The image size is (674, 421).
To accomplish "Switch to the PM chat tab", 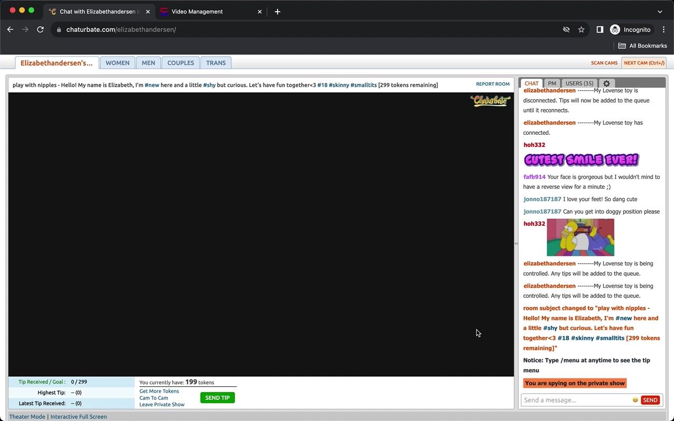I will coord(552,83).
